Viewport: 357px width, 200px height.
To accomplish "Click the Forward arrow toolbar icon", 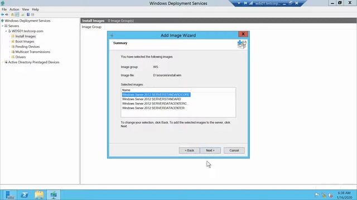I will pyautogui.click(x=7, y=14).
